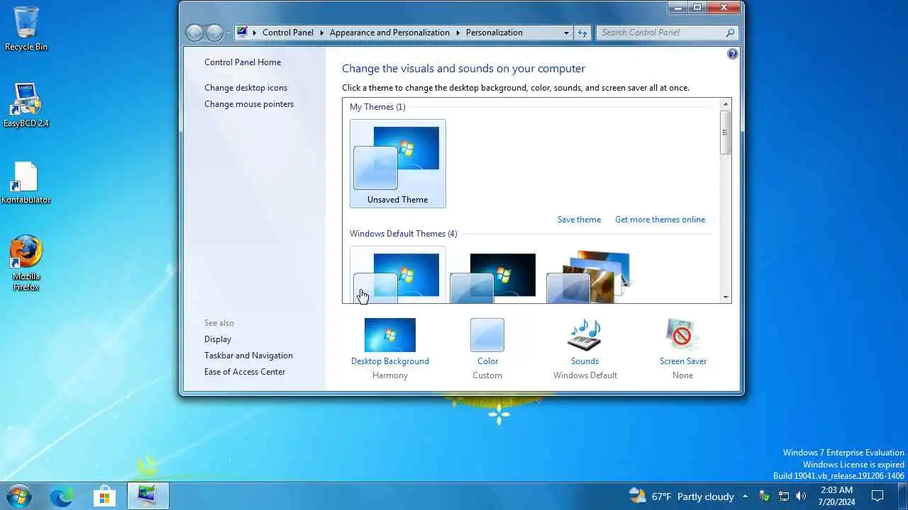The width and height of the screenshot is (908, 510).
Task: Click the Windows Default label under Sounds
Action: pos(585,375)
